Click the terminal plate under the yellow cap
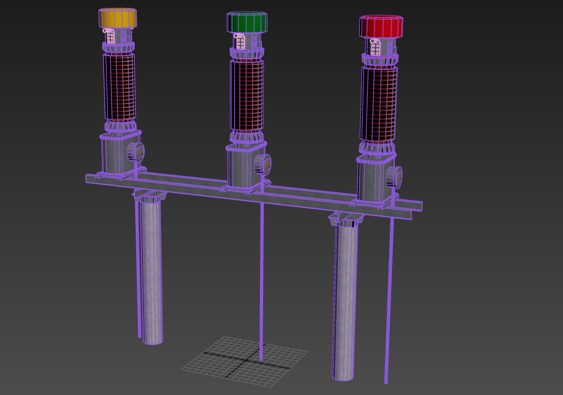Image resolution: width=563 pixels, height=395 pixels. (110, 37)
